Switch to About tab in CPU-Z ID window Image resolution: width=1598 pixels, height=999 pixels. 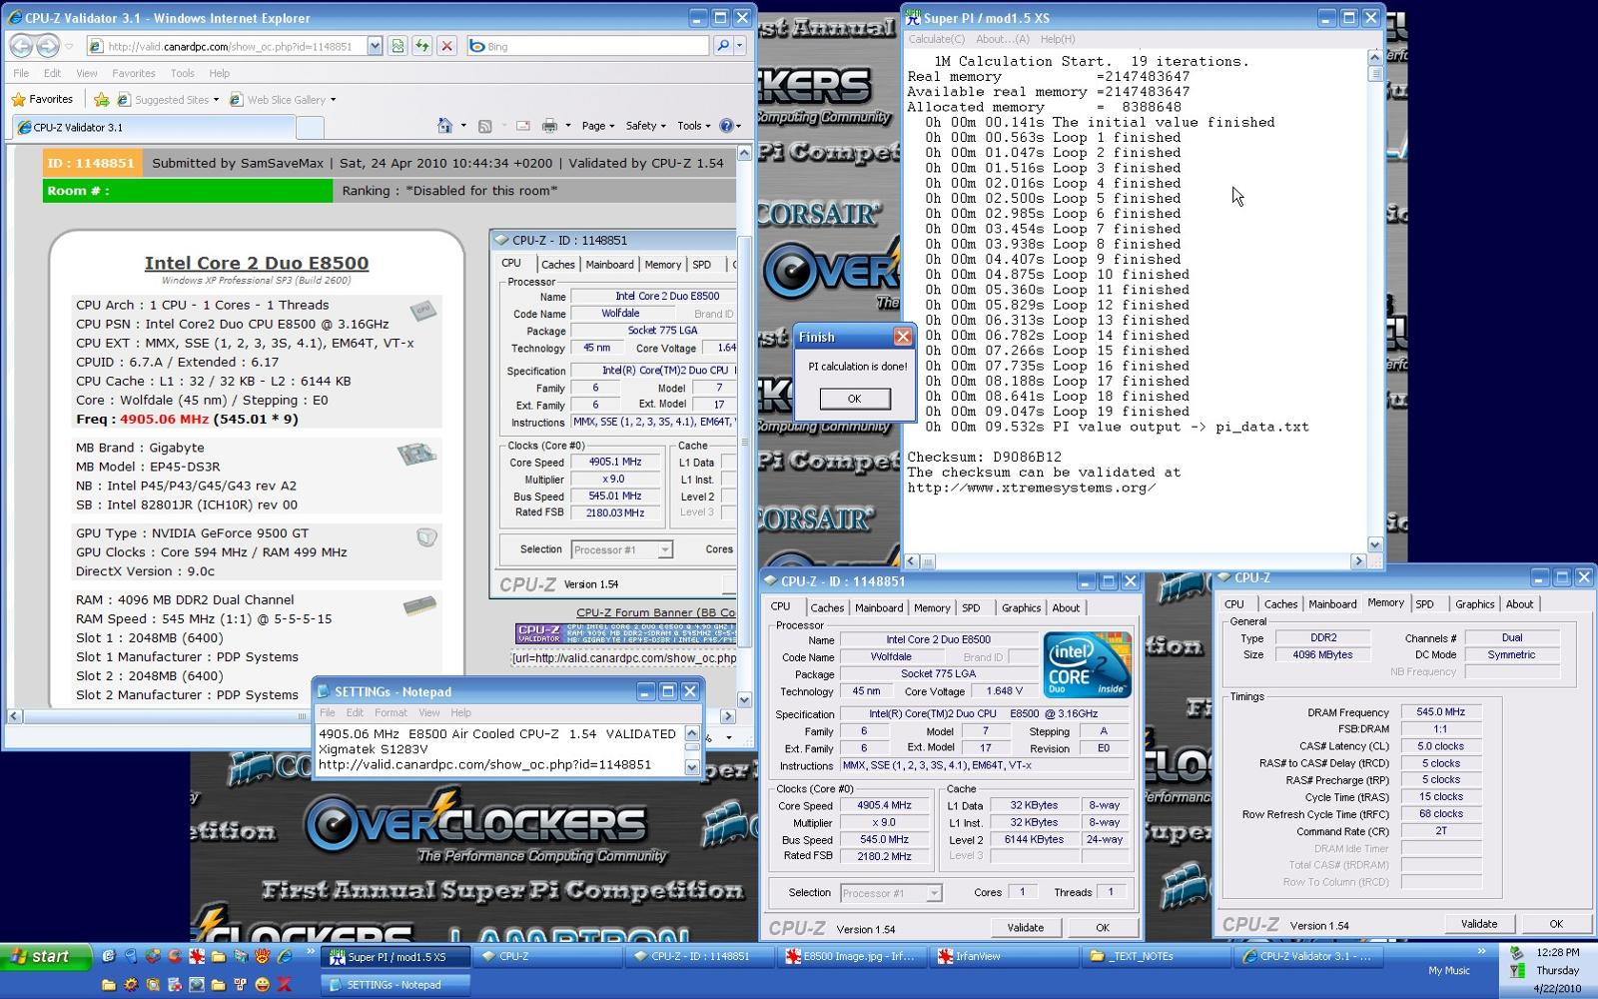pos(1066,607)
